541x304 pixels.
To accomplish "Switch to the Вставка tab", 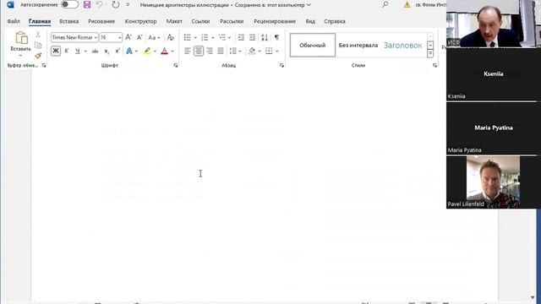I will tap(69, 21).
